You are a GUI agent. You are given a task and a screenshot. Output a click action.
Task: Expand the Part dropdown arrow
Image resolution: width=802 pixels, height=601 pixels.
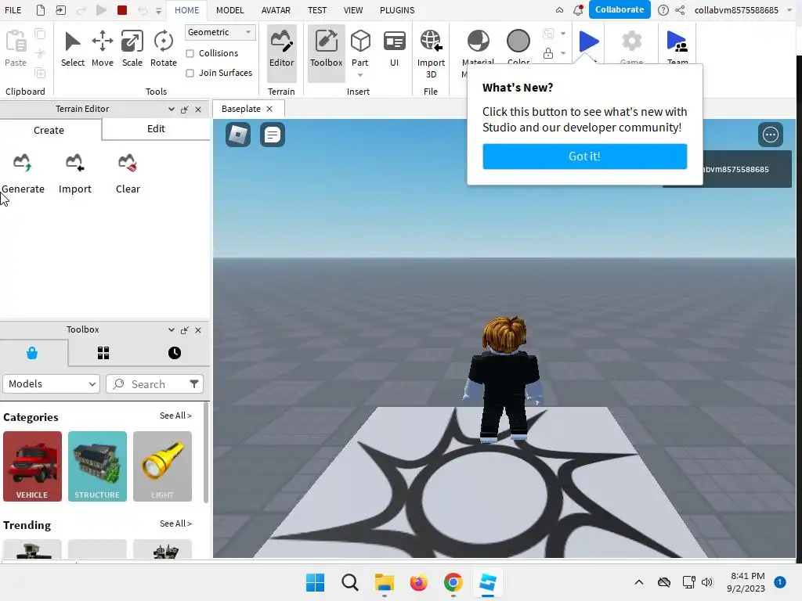coord(360,75)
